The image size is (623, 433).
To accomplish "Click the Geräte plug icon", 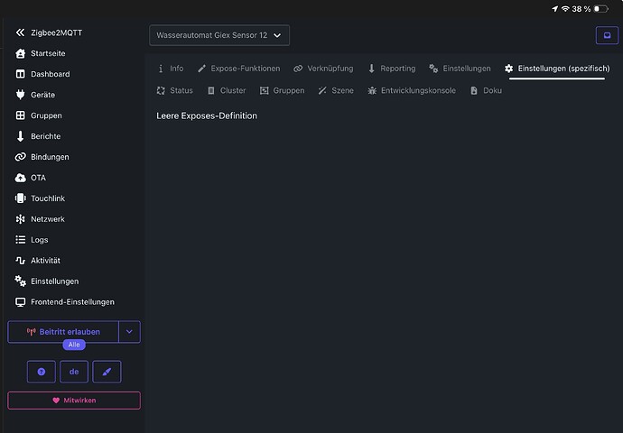I will tap(20, 95).
